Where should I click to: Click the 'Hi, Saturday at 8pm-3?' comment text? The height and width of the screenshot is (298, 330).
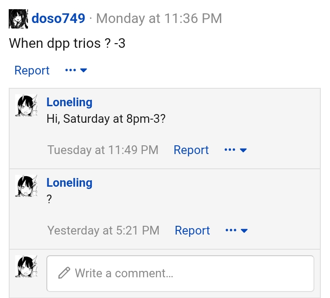(106, 119)
